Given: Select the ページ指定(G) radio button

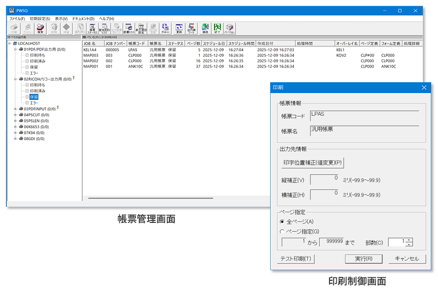Looking at the screenshot, I should [282, 231].
